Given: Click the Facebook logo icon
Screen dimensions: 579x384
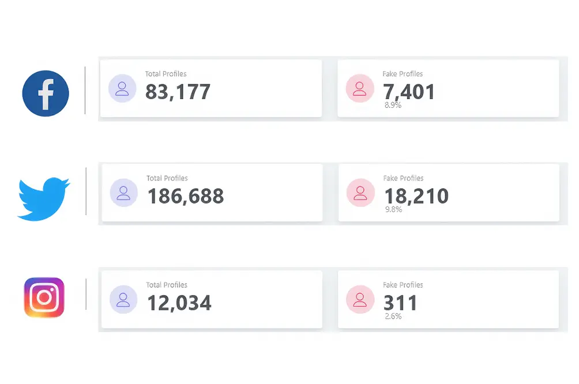Looking at the screenshot, I should [46, 93].
